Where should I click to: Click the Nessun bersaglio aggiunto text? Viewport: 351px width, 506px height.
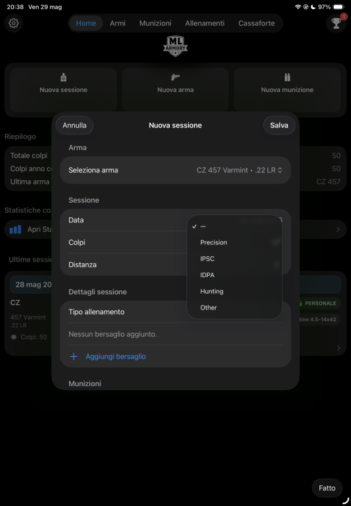pyautogui.click(x=113, y=334)
